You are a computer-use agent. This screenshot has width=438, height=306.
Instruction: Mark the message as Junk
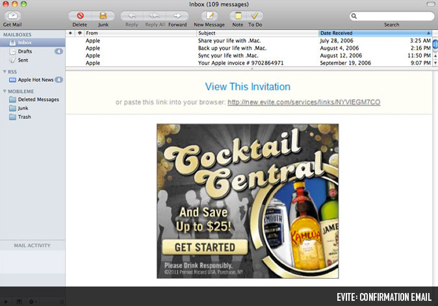[x=103, y=16]
